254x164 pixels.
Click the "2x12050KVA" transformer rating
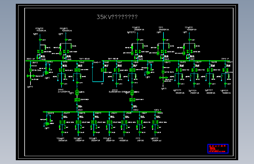click(64, 92)
